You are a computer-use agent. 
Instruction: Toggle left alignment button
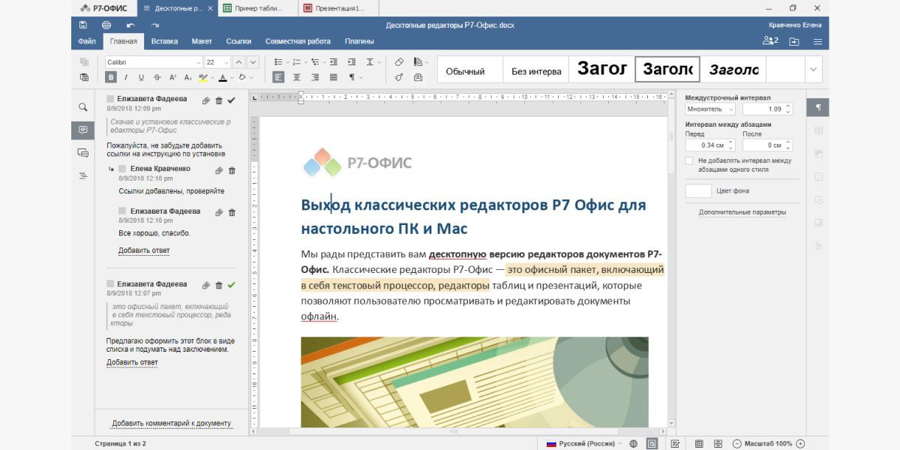(x=279, y=76)
